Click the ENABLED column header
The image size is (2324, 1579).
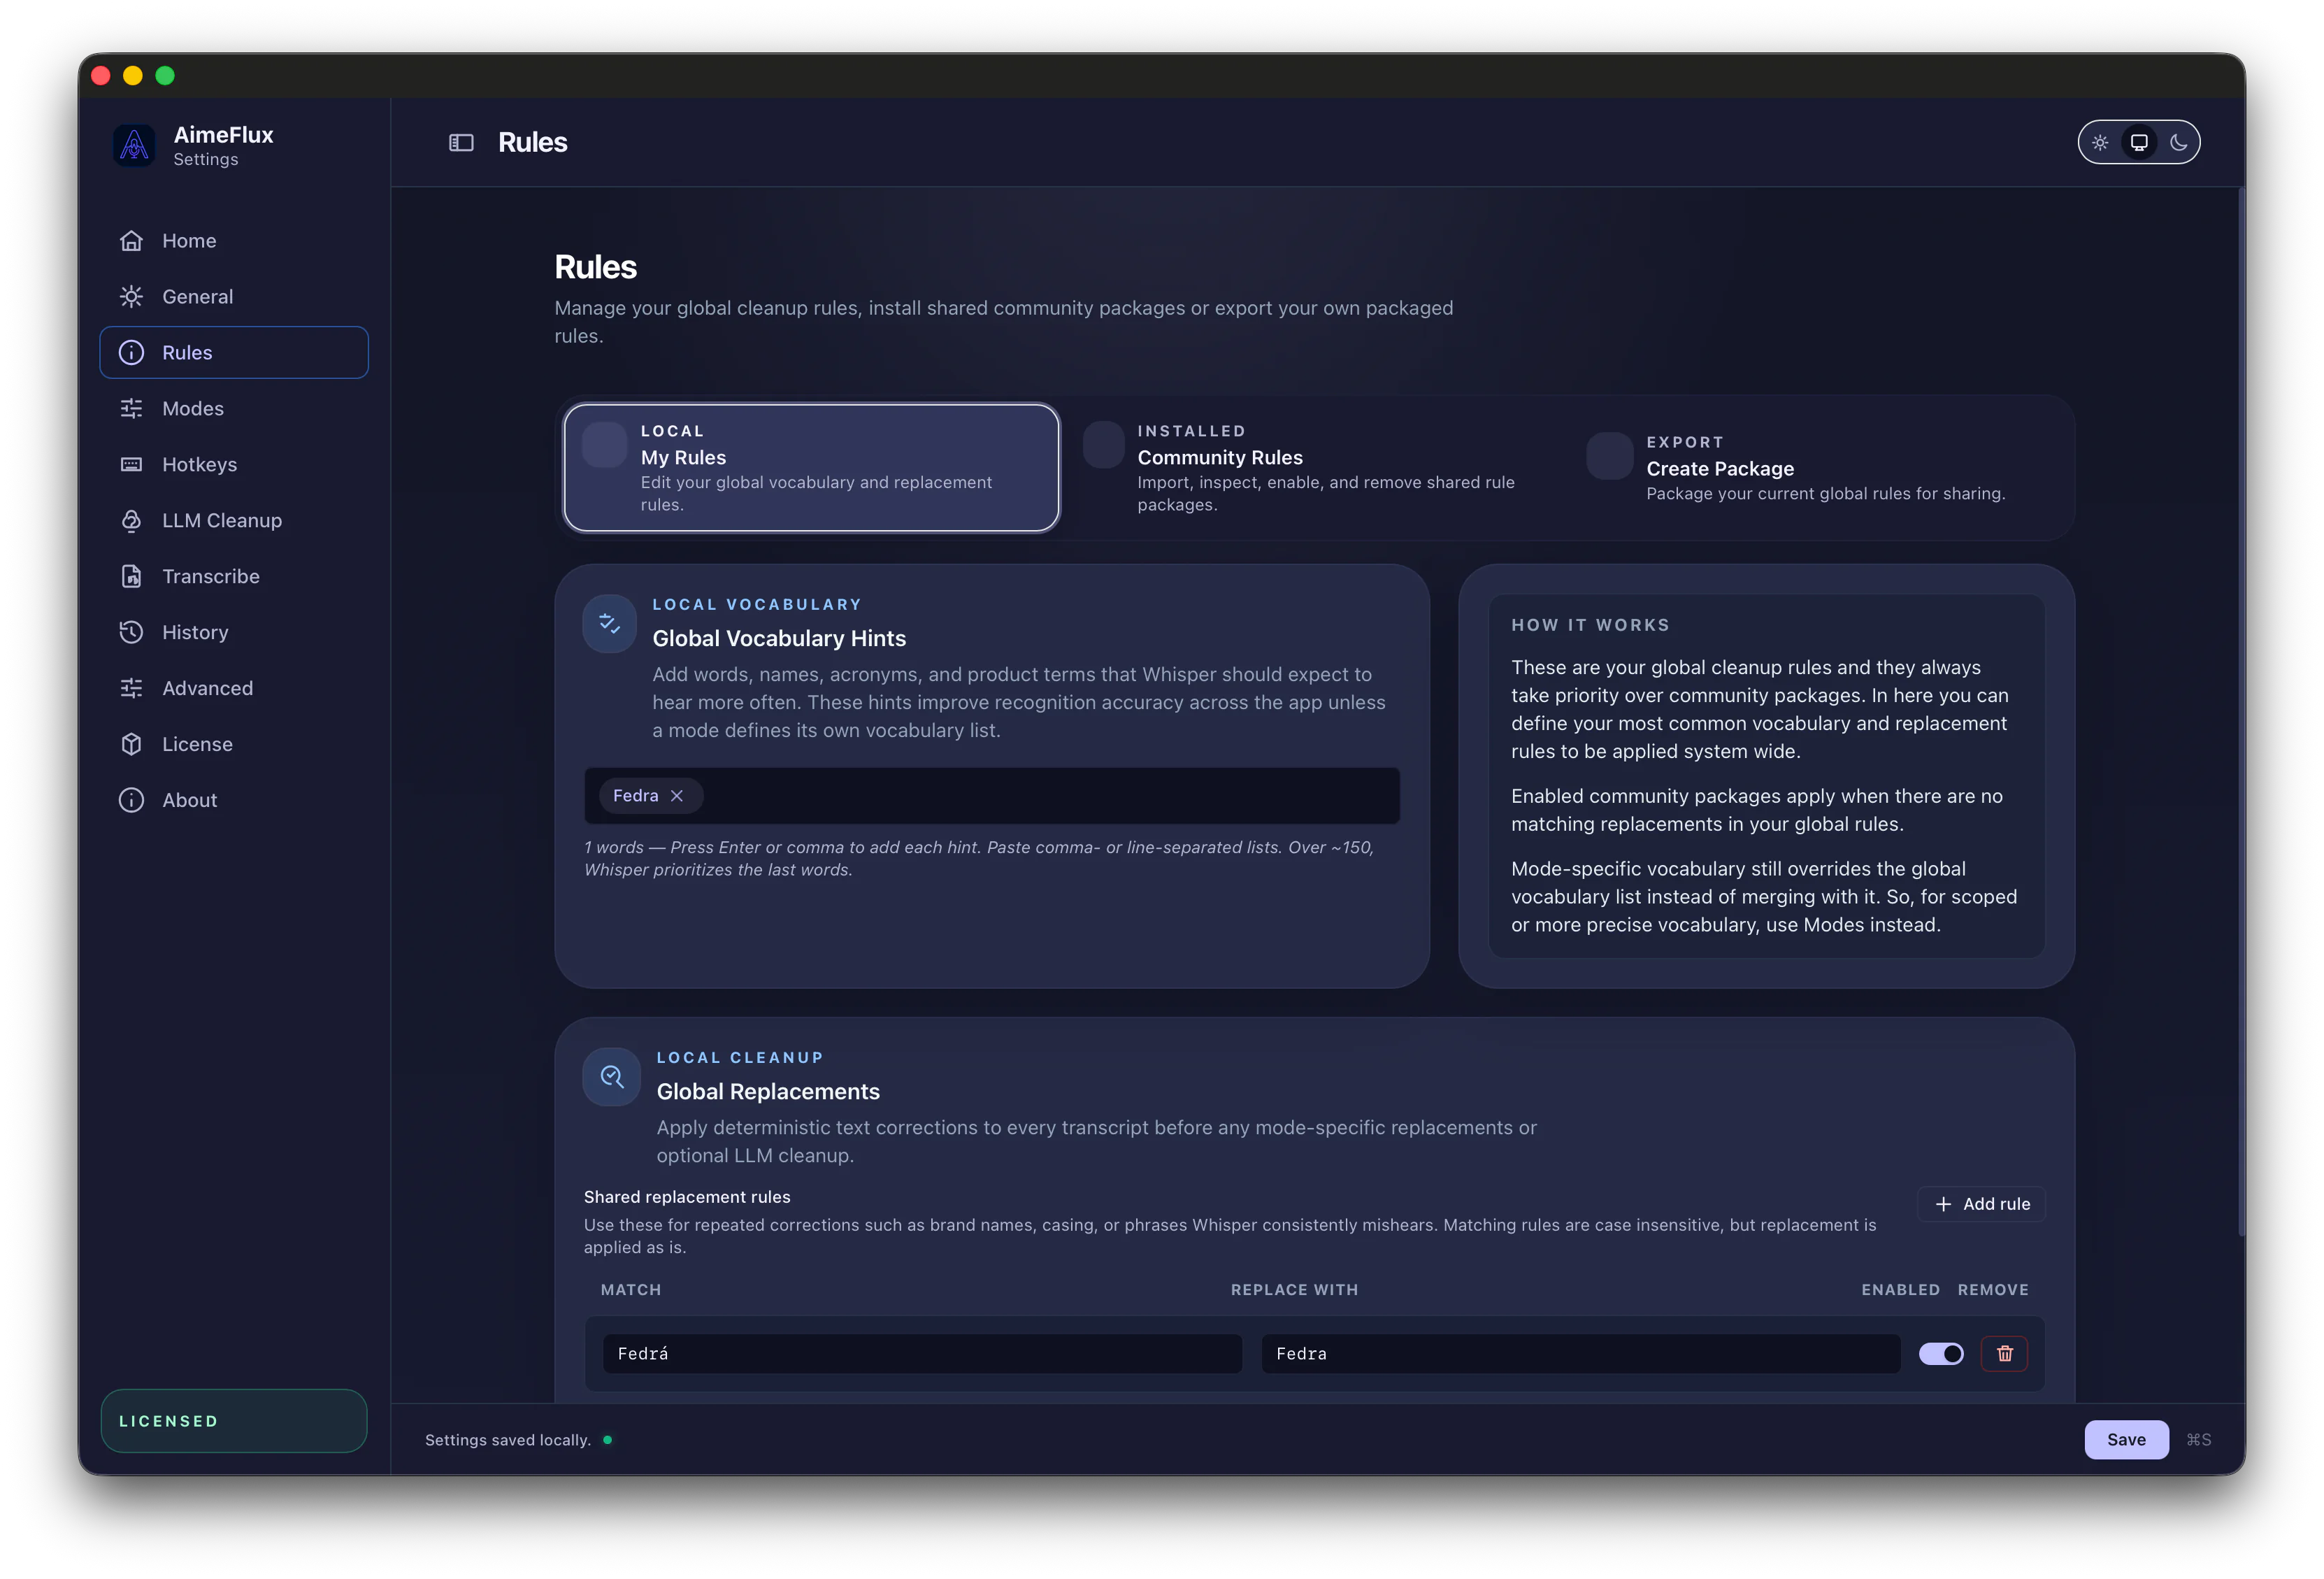click(x=1900, y=1290)
